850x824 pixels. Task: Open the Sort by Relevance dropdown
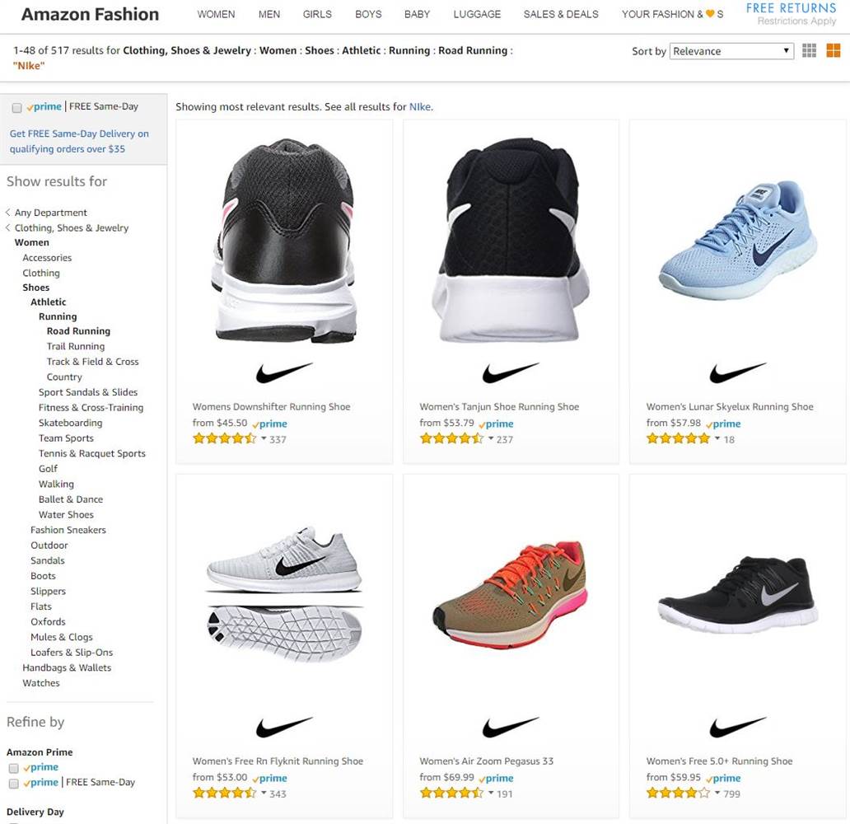click(x=731, y=51)
